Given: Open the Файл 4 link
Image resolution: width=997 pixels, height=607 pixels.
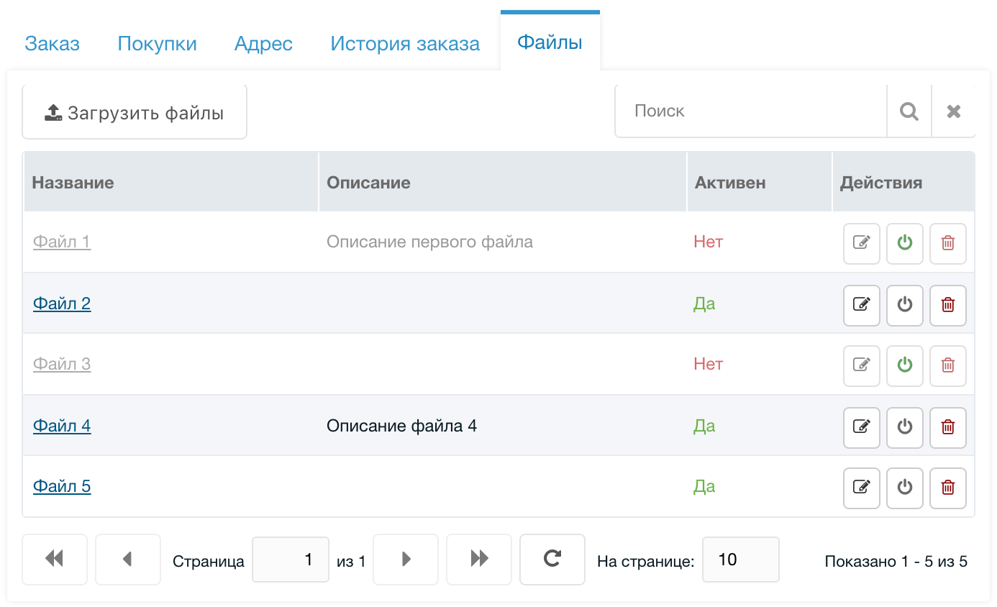Looking at the screenshot, I should point(62,426).
